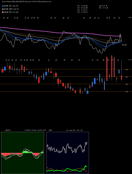
Task: Click the ADX panel title
Action: coord(50,130)
